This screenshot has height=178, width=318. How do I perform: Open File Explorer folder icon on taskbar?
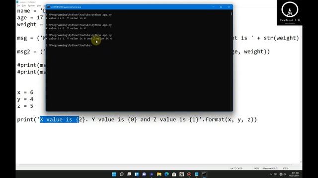click(x=159, y=174)
